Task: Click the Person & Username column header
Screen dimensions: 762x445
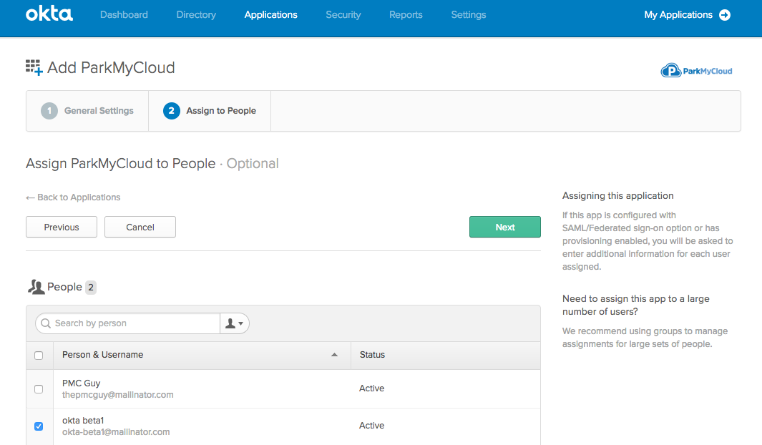Action: pos(102,355)
